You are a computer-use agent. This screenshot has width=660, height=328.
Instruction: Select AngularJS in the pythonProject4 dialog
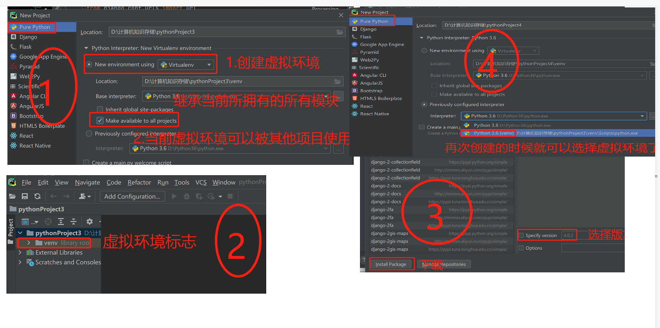pos(371,83)
